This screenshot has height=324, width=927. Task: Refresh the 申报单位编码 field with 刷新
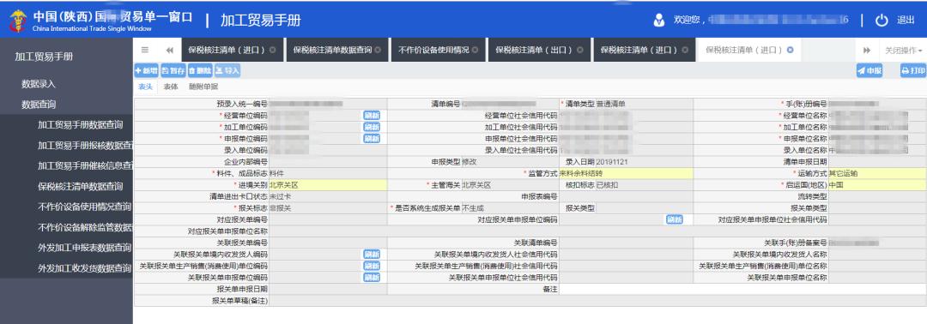coord(372,139)
